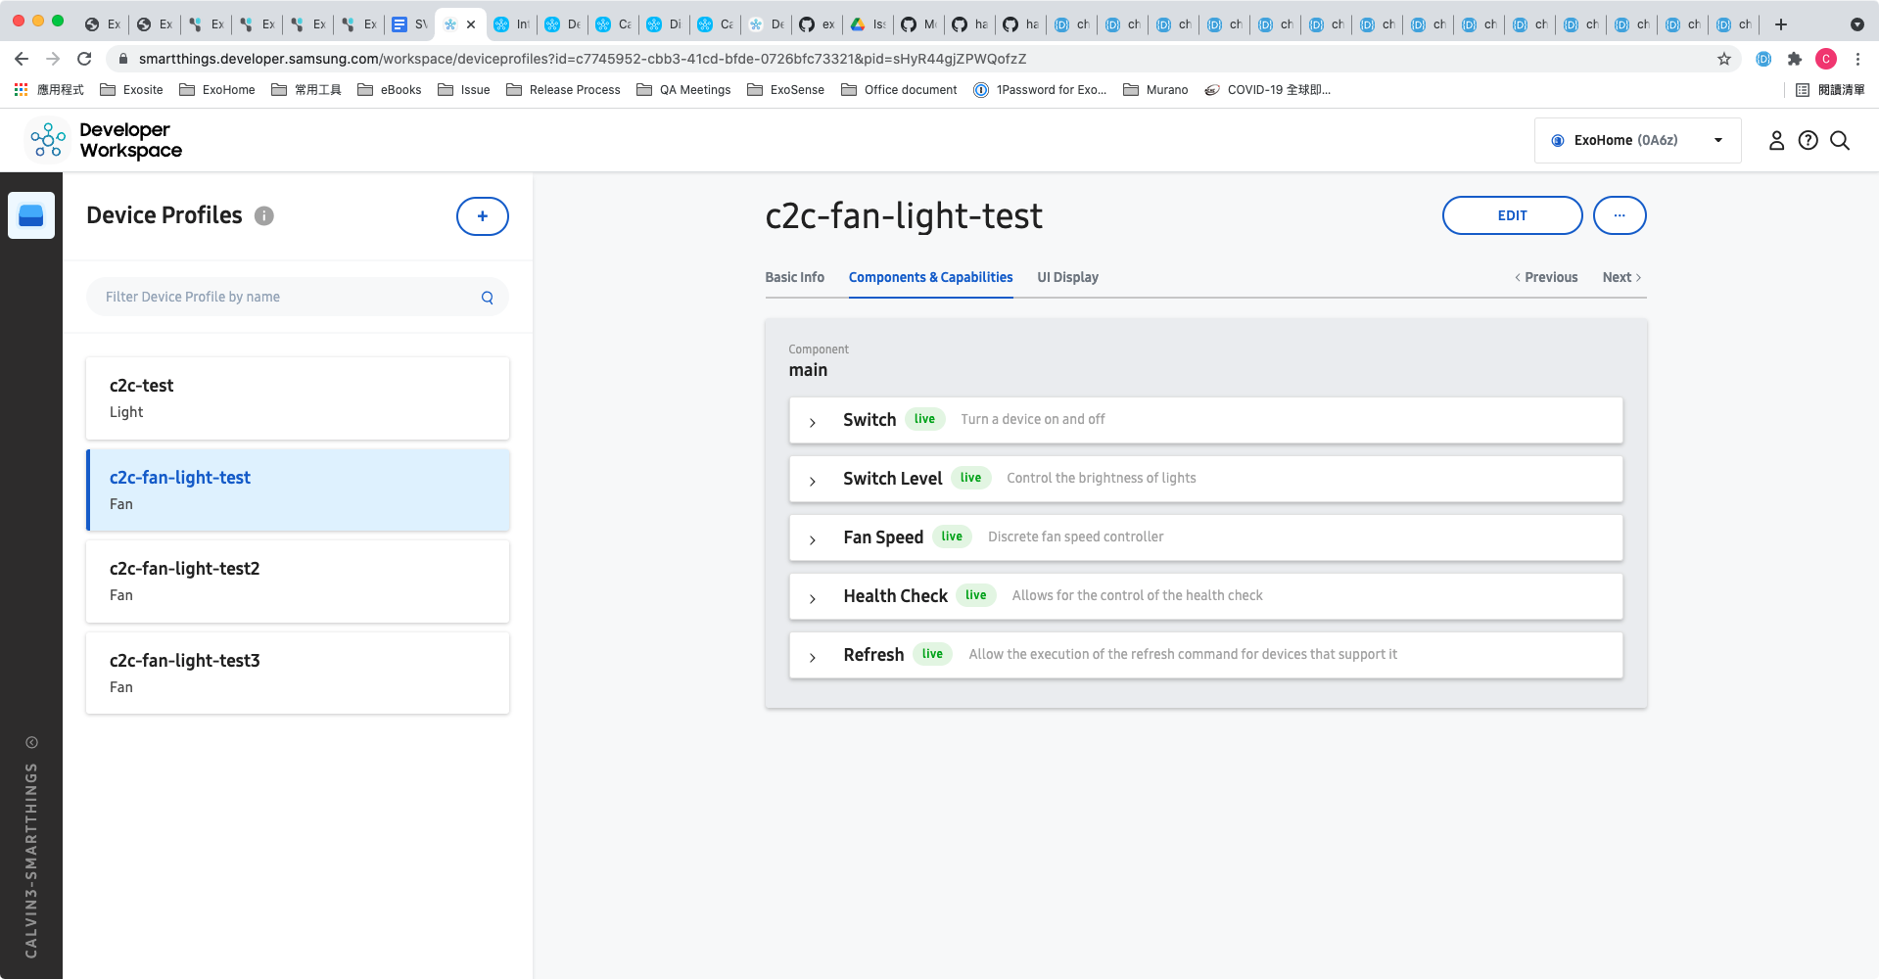1879x979 pixels.
Task: Click the Device Profiles info icon
Action: coord(264,216)
